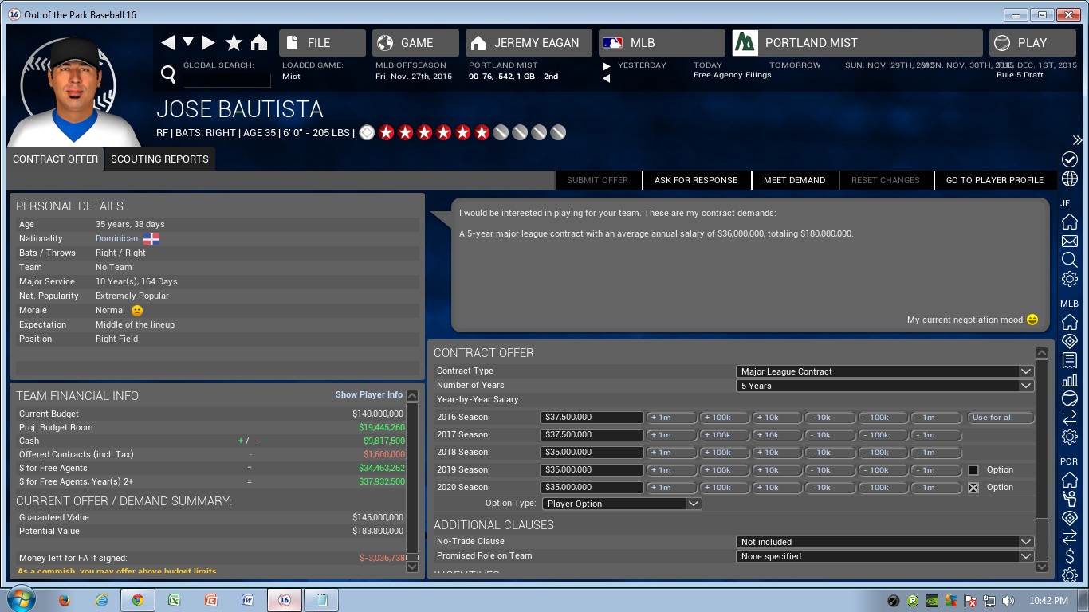Open Portland team finances dollar icon
The width and height of the screenshot is (1089, 612).
[x=1069, y=556]
